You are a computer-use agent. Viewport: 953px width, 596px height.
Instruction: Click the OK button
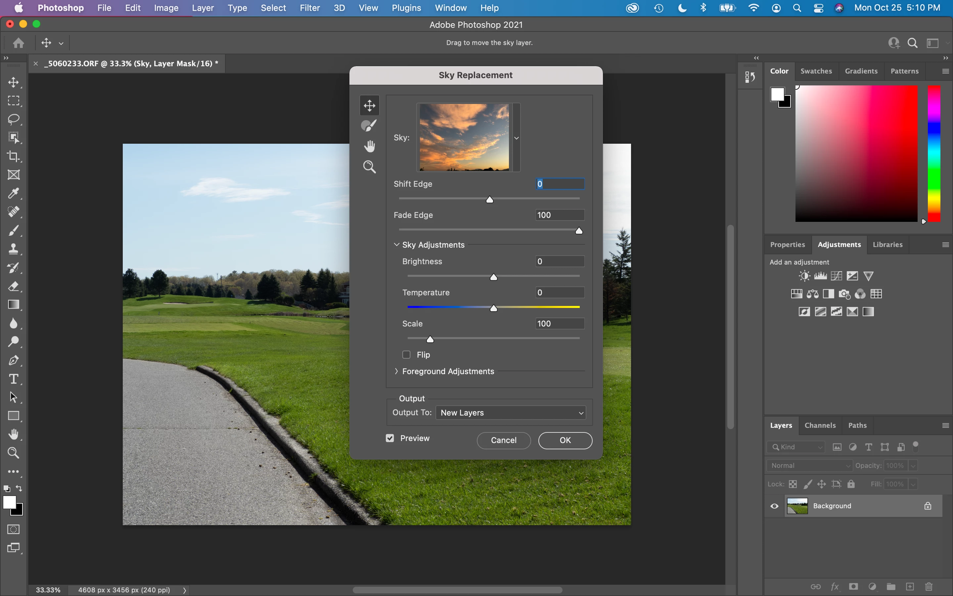coord(565,440)
